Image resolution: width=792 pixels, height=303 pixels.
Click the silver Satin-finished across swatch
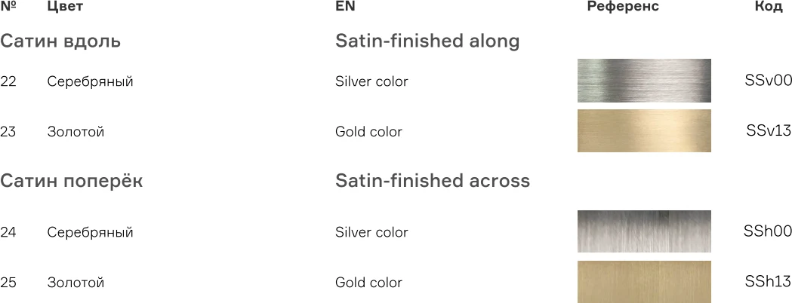pos(644,231)
